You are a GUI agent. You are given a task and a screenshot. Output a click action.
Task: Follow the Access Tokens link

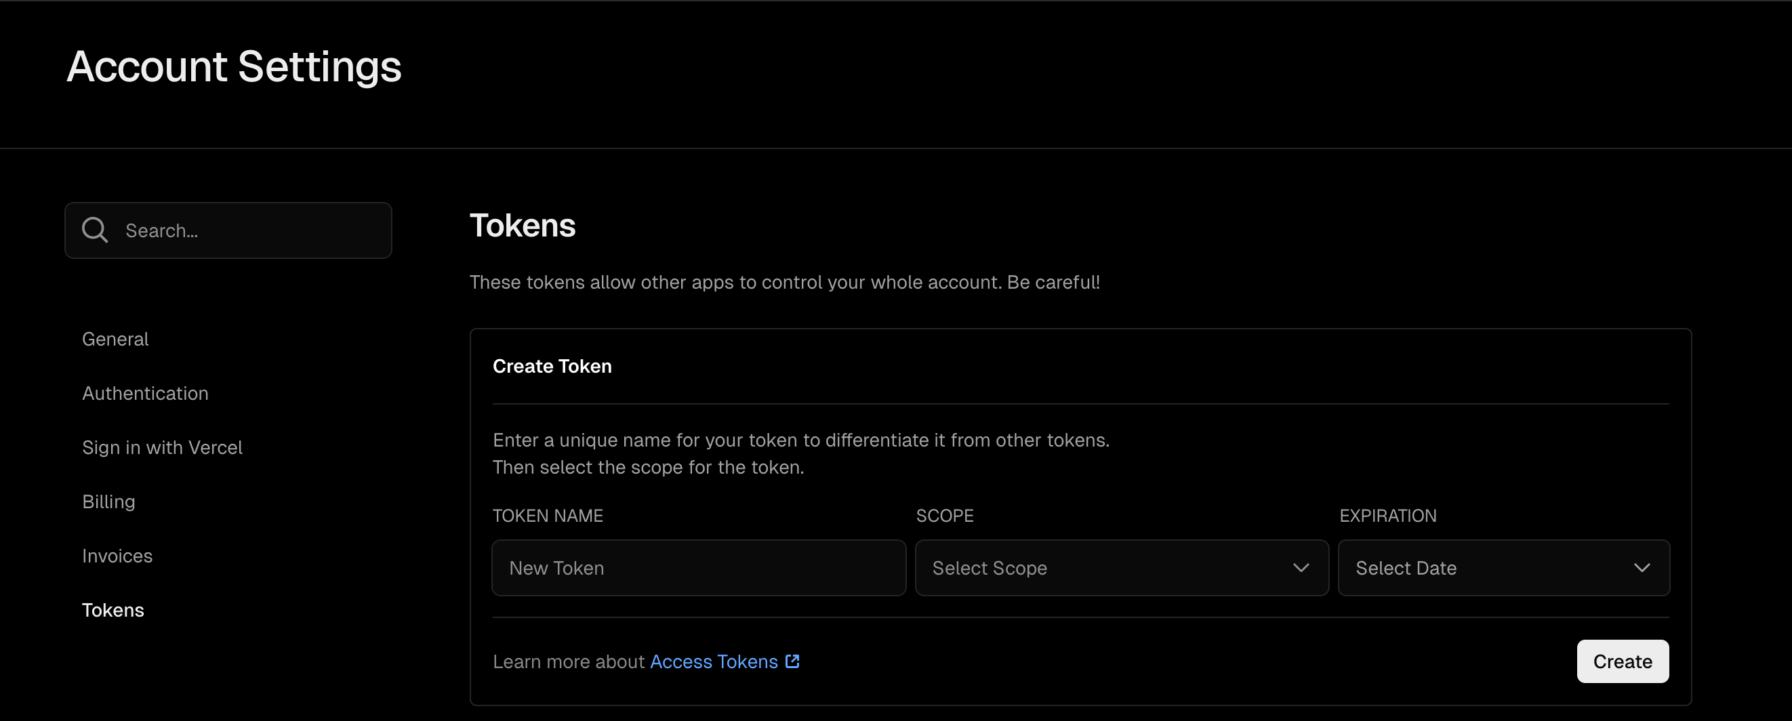(x=714, y=661)
